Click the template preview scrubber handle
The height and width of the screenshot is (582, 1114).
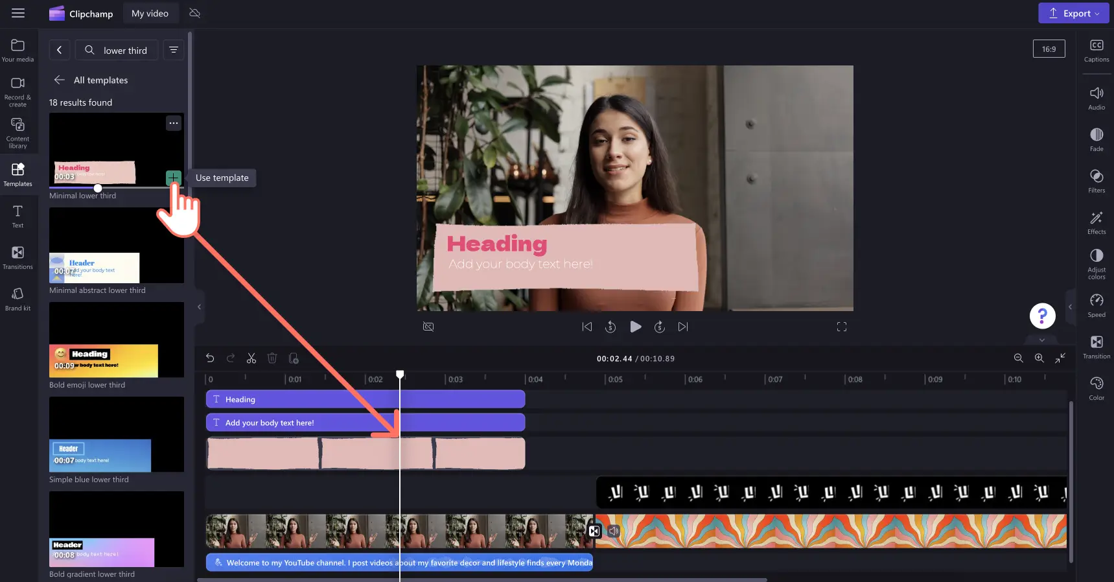(98, 188)
